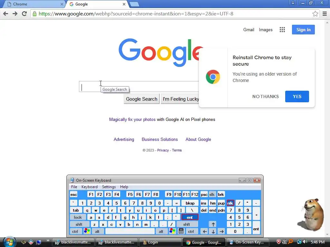The height and width of the screenshot is (247, 330).
Task: Expand the Quick Launch overflow chevron
Action: [x=48, y=241]
